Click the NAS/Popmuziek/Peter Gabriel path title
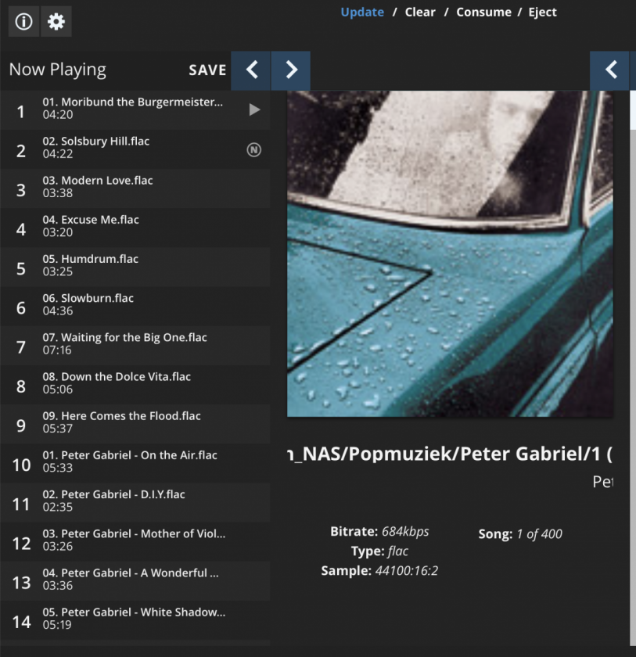Screen dimensions: 636x657 click(x=450, y=454)
